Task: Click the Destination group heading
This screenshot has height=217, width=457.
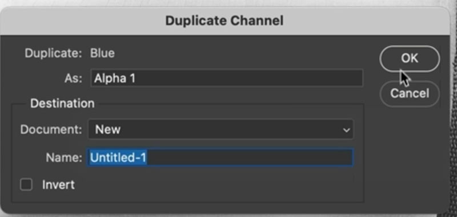Action: coord(62,104)
